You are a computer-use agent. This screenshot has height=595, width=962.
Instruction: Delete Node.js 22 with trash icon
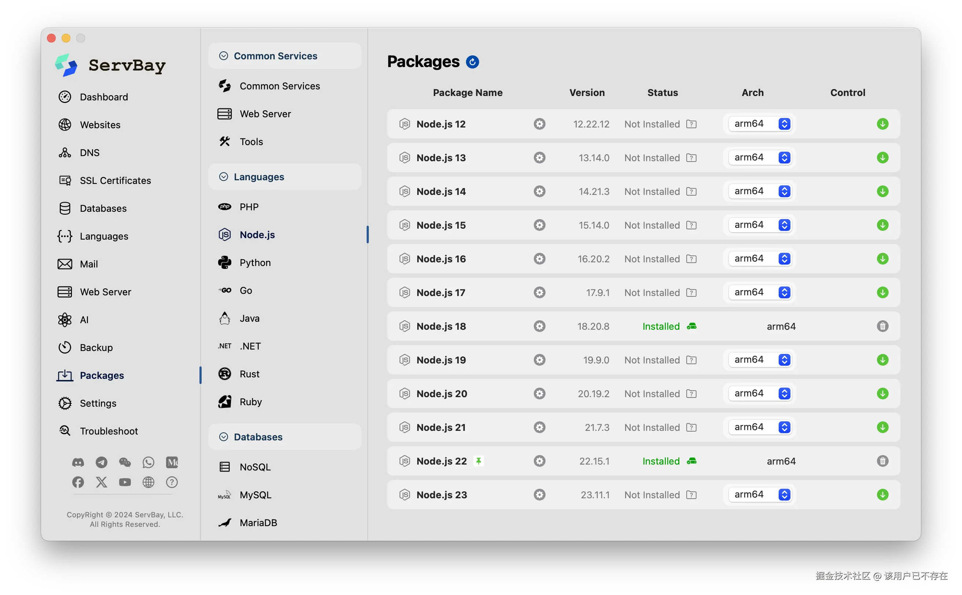(882, 461)
